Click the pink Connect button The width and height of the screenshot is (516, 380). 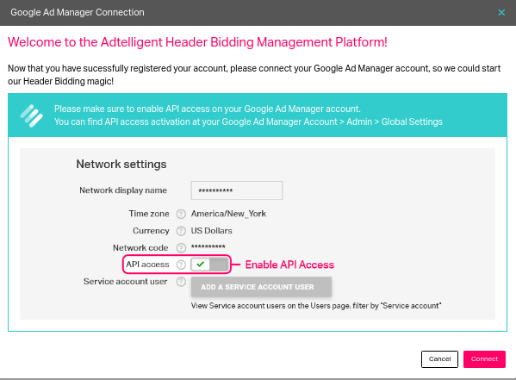point(484,359)
